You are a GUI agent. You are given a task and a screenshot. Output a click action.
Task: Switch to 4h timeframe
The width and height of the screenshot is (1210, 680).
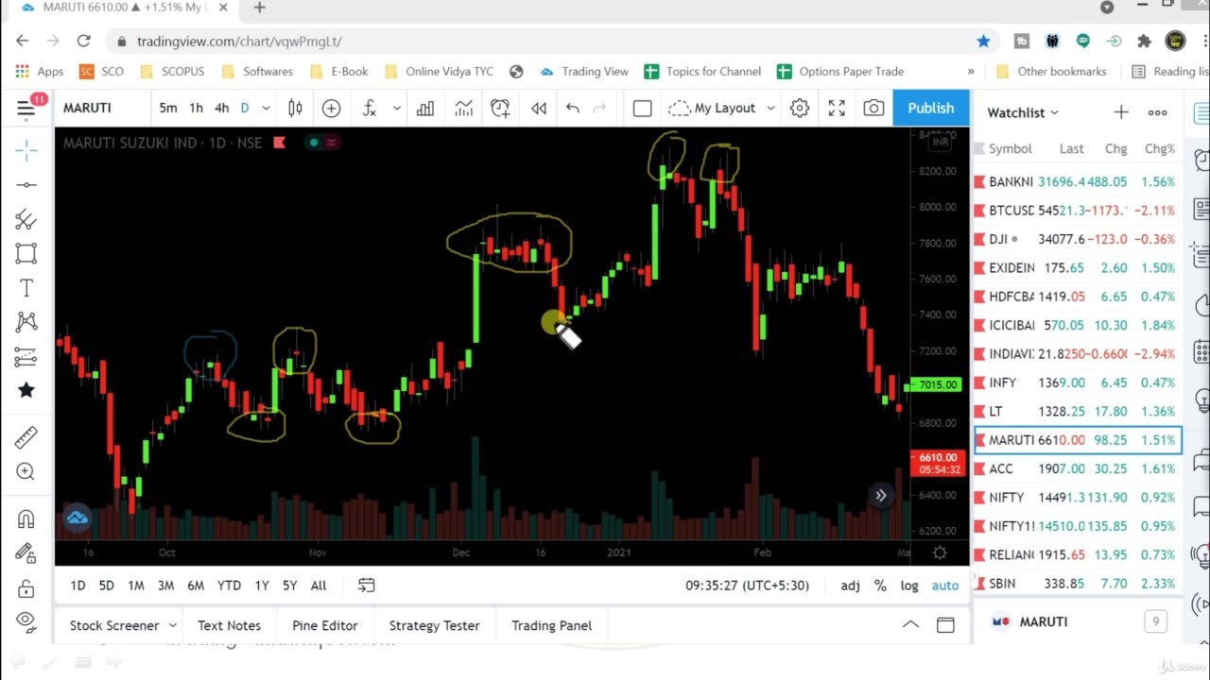[x=221, y=108]
